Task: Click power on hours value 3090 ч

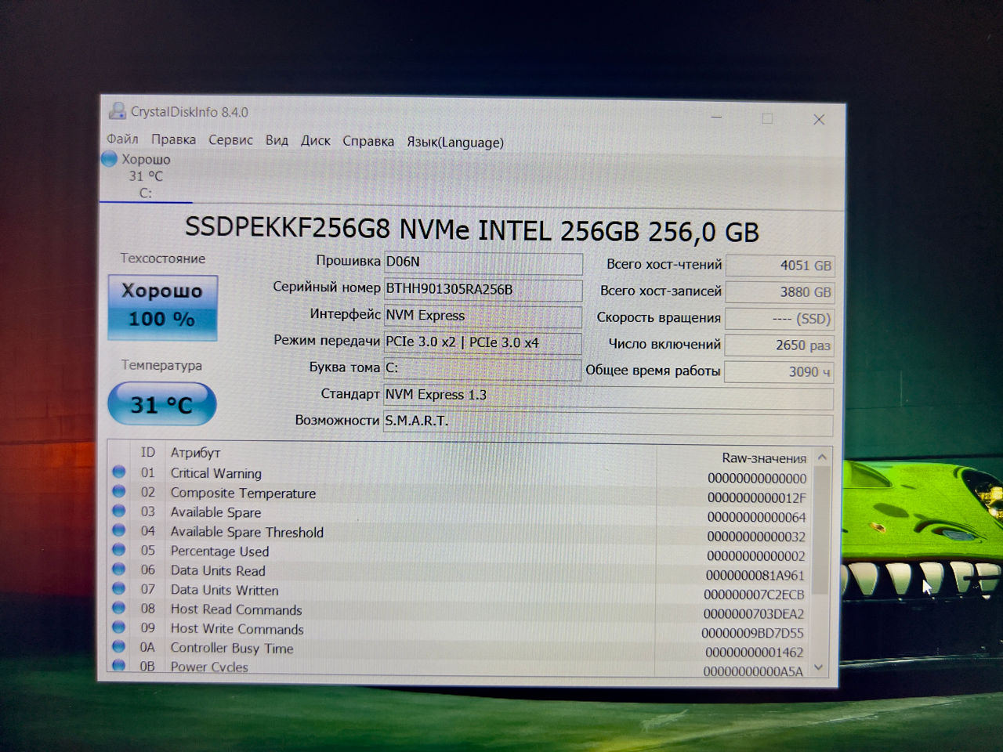Action: tap(779, 372)
